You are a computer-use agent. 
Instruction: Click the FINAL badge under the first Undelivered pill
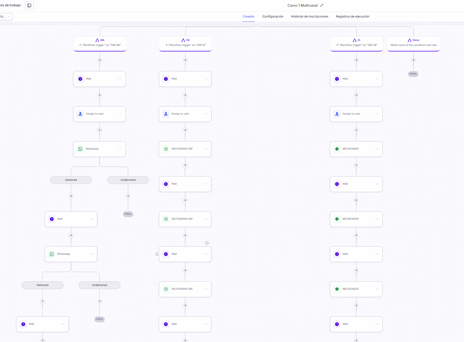point(128,214)
